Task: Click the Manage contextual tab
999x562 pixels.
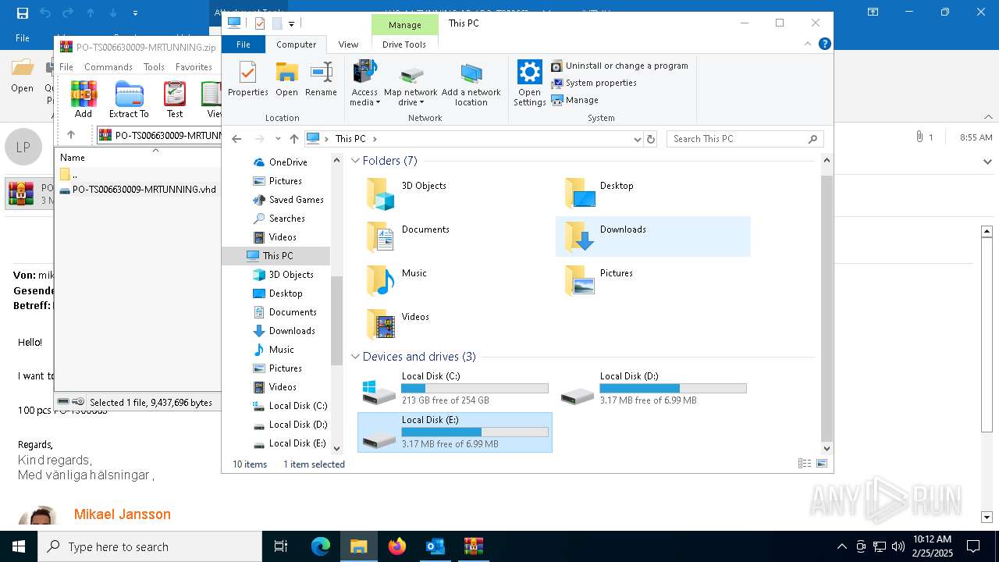Action: pos(405,25)
